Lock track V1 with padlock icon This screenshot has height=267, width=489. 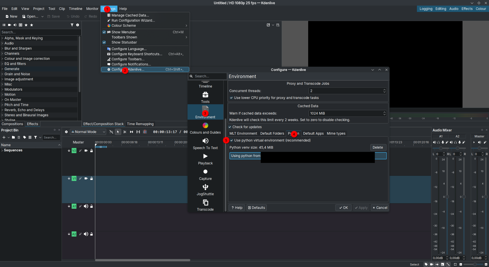[x=91, y=178]
